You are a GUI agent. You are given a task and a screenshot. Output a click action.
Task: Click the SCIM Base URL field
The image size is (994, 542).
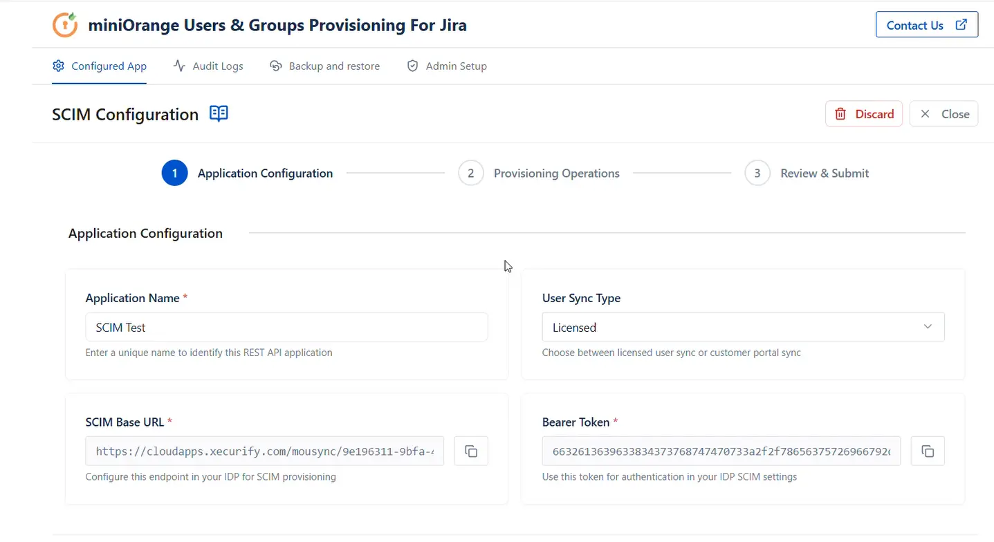click(265, 451)
